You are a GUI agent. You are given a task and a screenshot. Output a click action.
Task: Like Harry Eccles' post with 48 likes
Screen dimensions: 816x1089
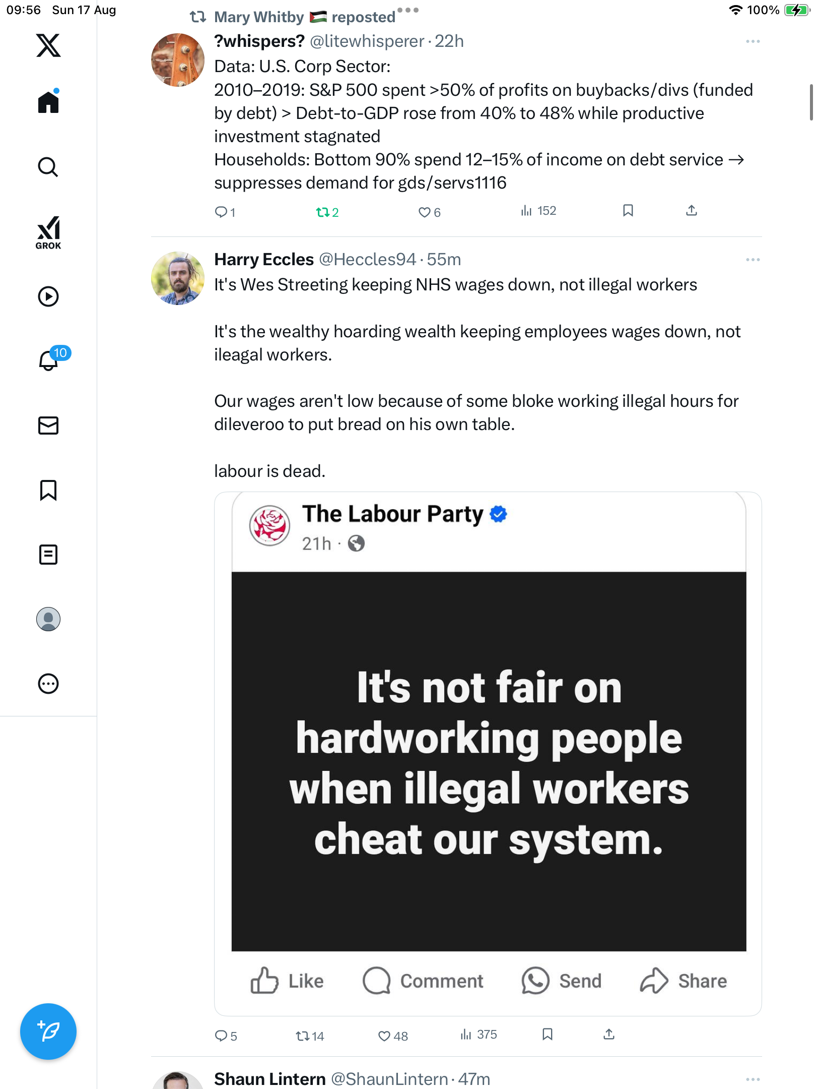tap(384, 1036)
